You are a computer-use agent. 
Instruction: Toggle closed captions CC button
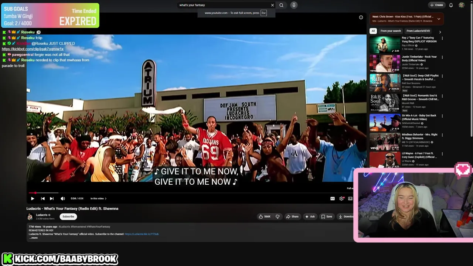tap(333, 198)
